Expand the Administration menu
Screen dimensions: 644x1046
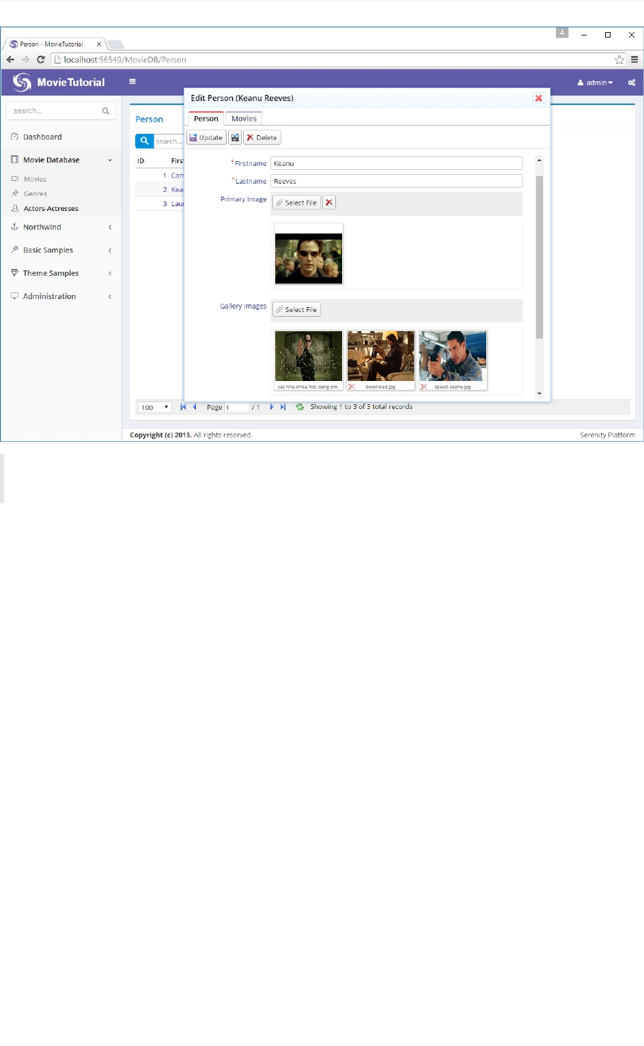point(61,296)
